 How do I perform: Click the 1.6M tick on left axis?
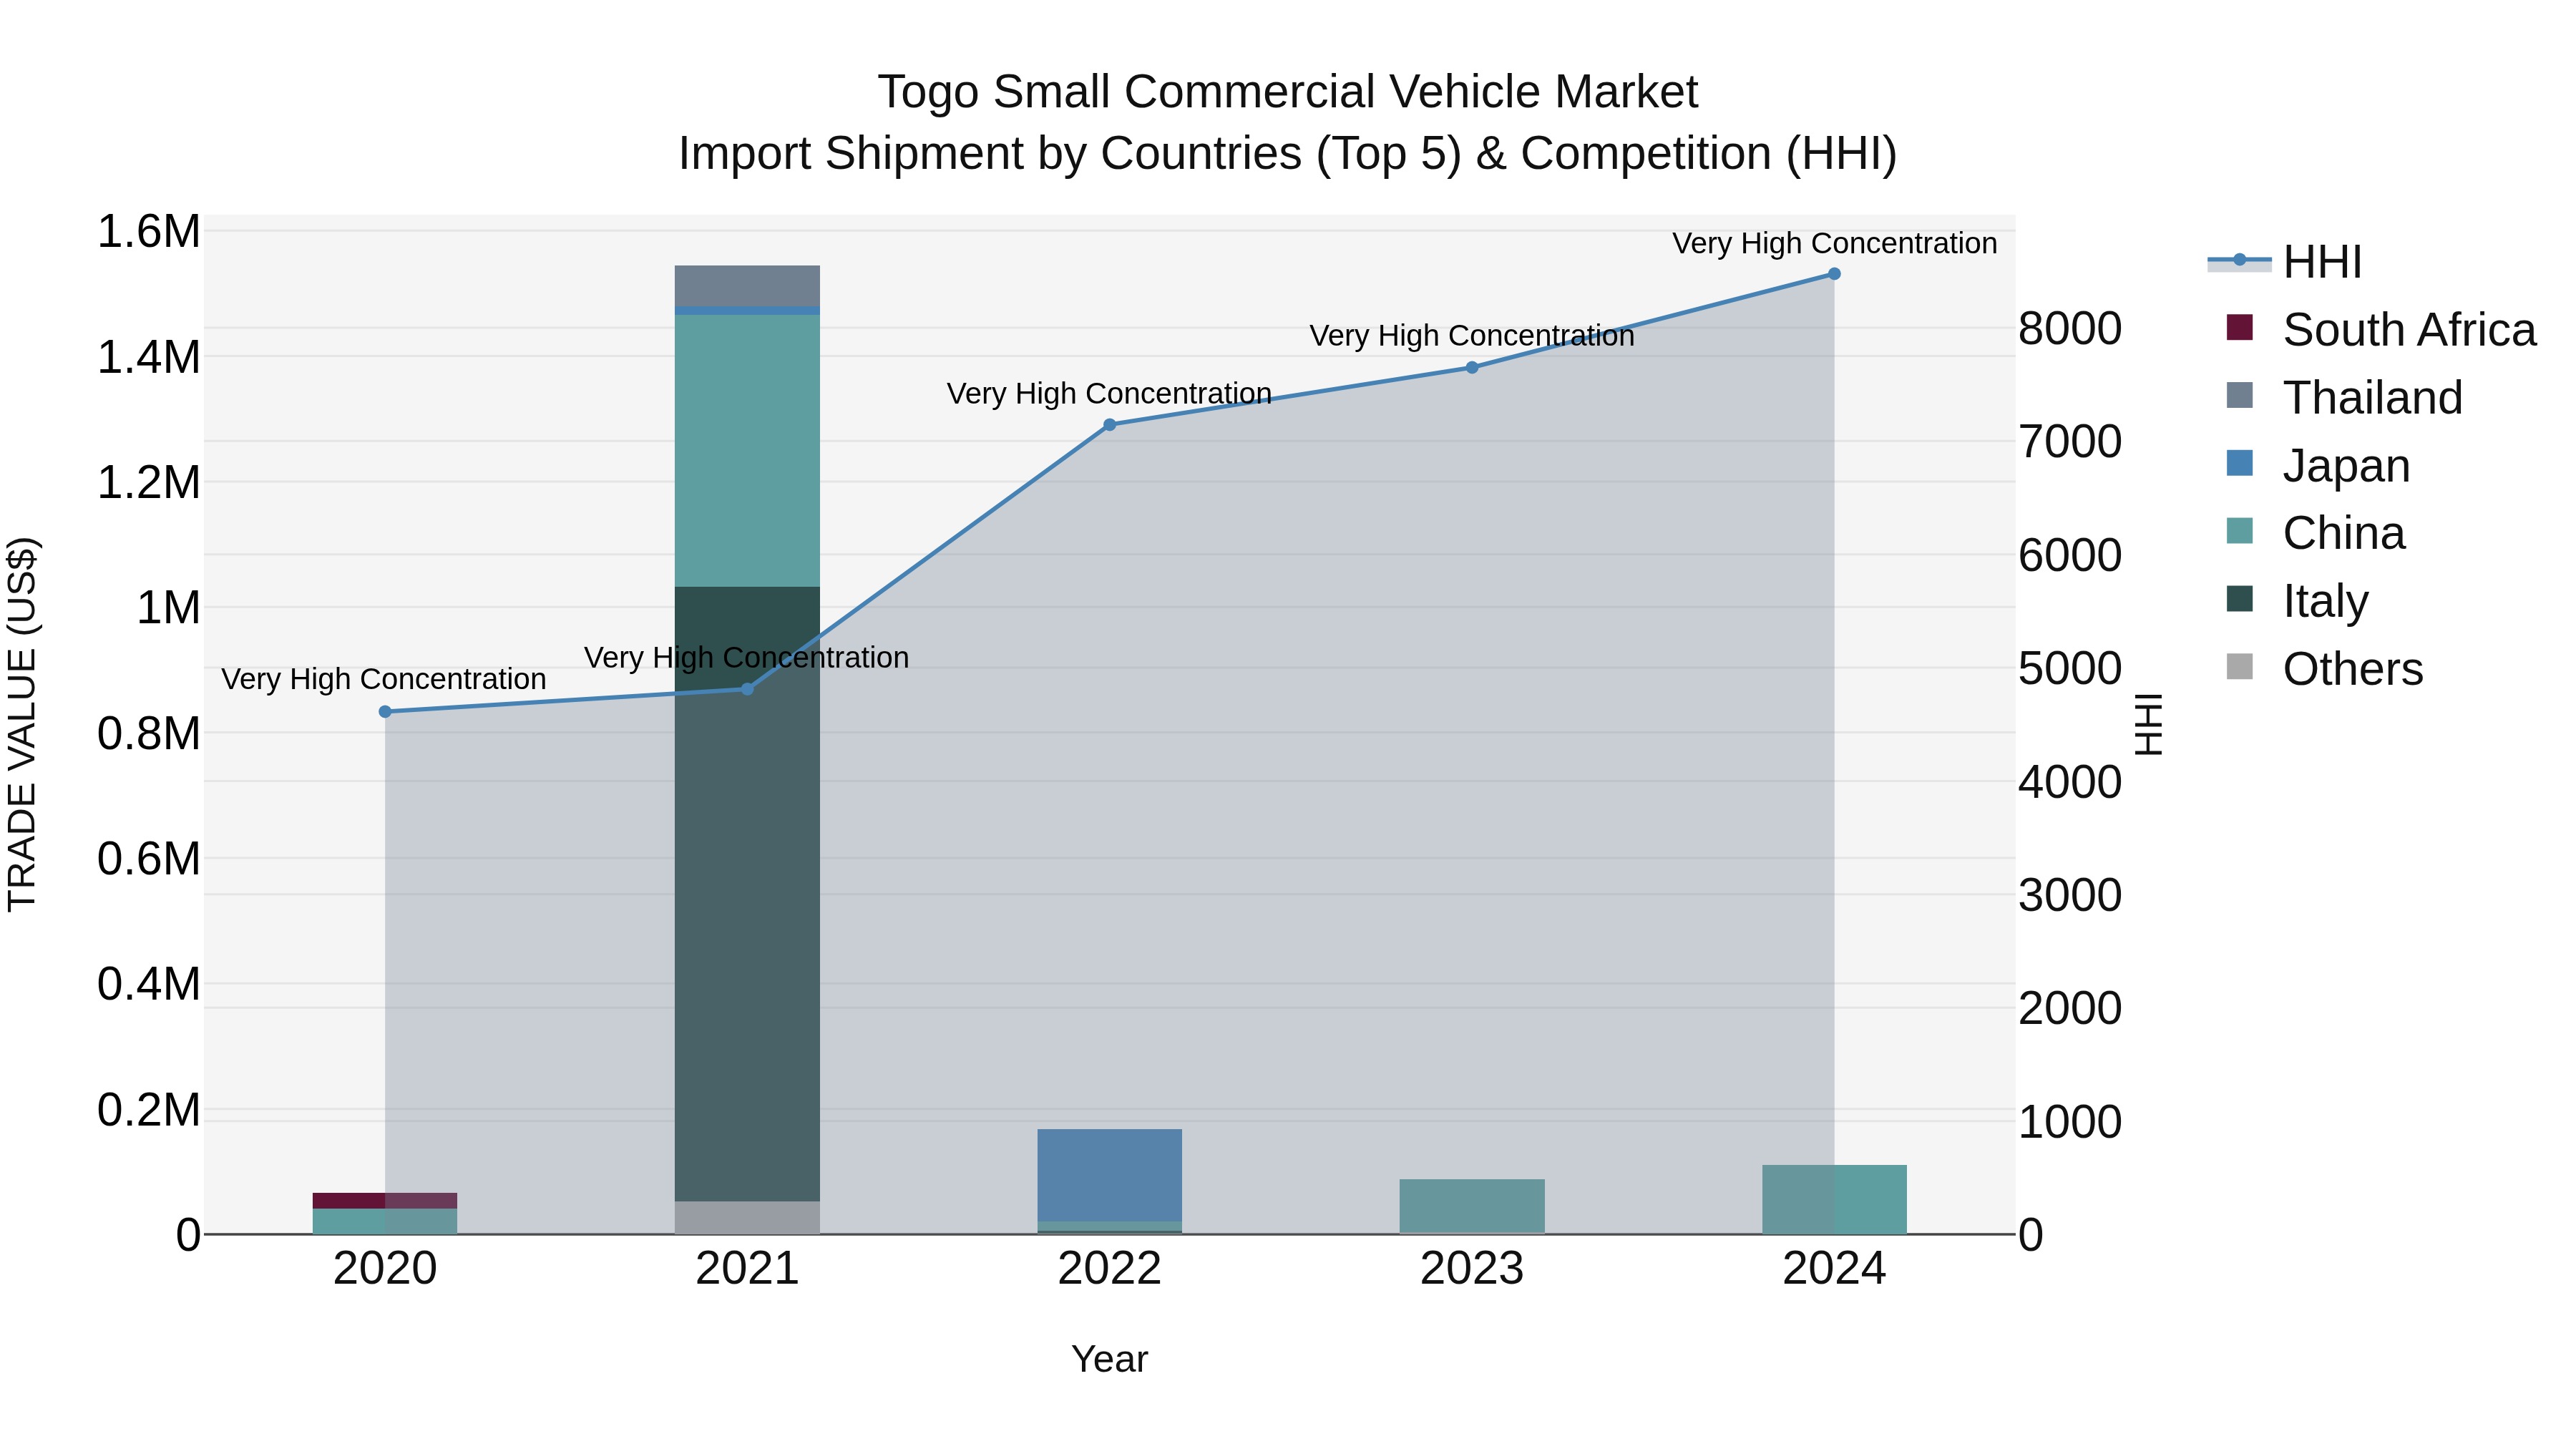149,232
